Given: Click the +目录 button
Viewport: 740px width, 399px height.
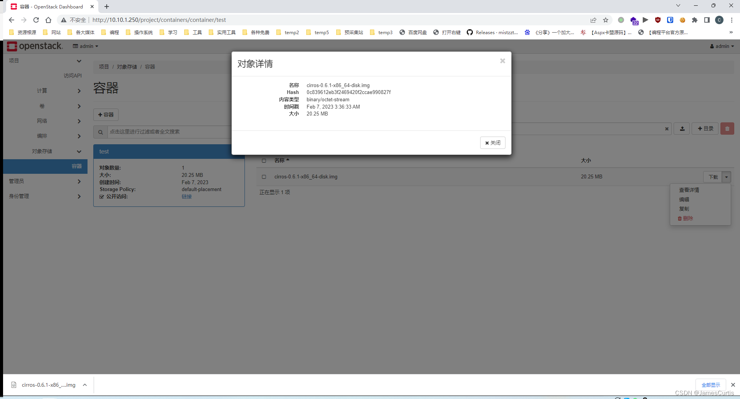Looking at the screenshot, I should click(x=705, y=129).
